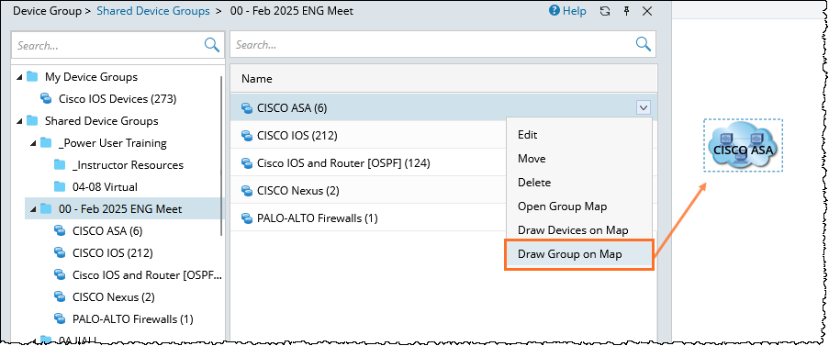Viewport: 829px width, 346px height.
Task: Collapse the My Device Groups tree node
Action: tap(19, 77)
